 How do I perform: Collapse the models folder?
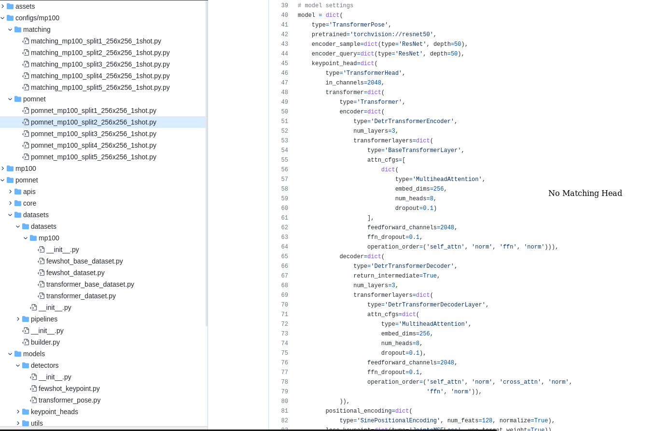(x=10, y=354)
